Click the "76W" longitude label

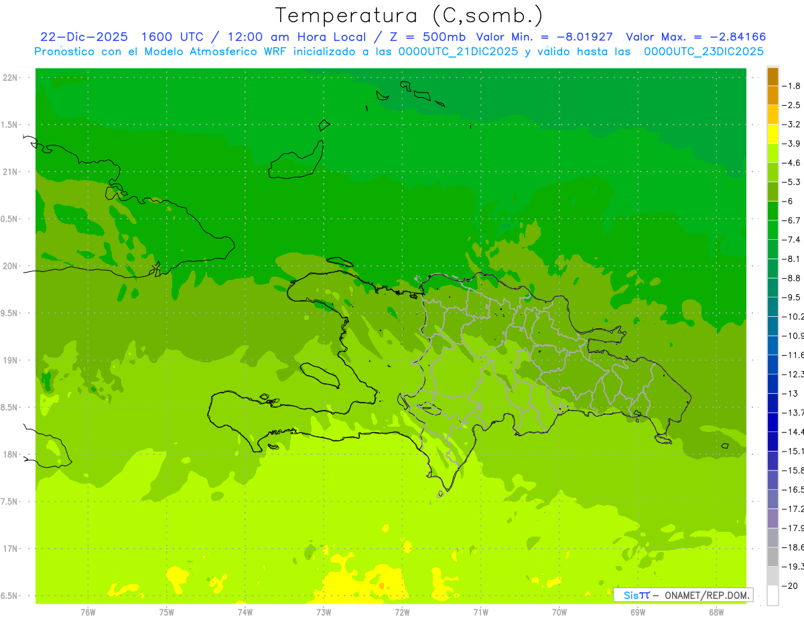(88, 612)
